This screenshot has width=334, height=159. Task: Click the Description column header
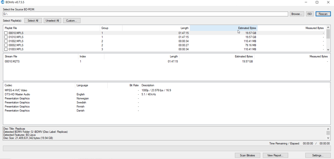[235, 85]
